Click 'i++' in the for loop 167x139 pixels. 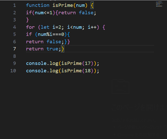point(92,27)
